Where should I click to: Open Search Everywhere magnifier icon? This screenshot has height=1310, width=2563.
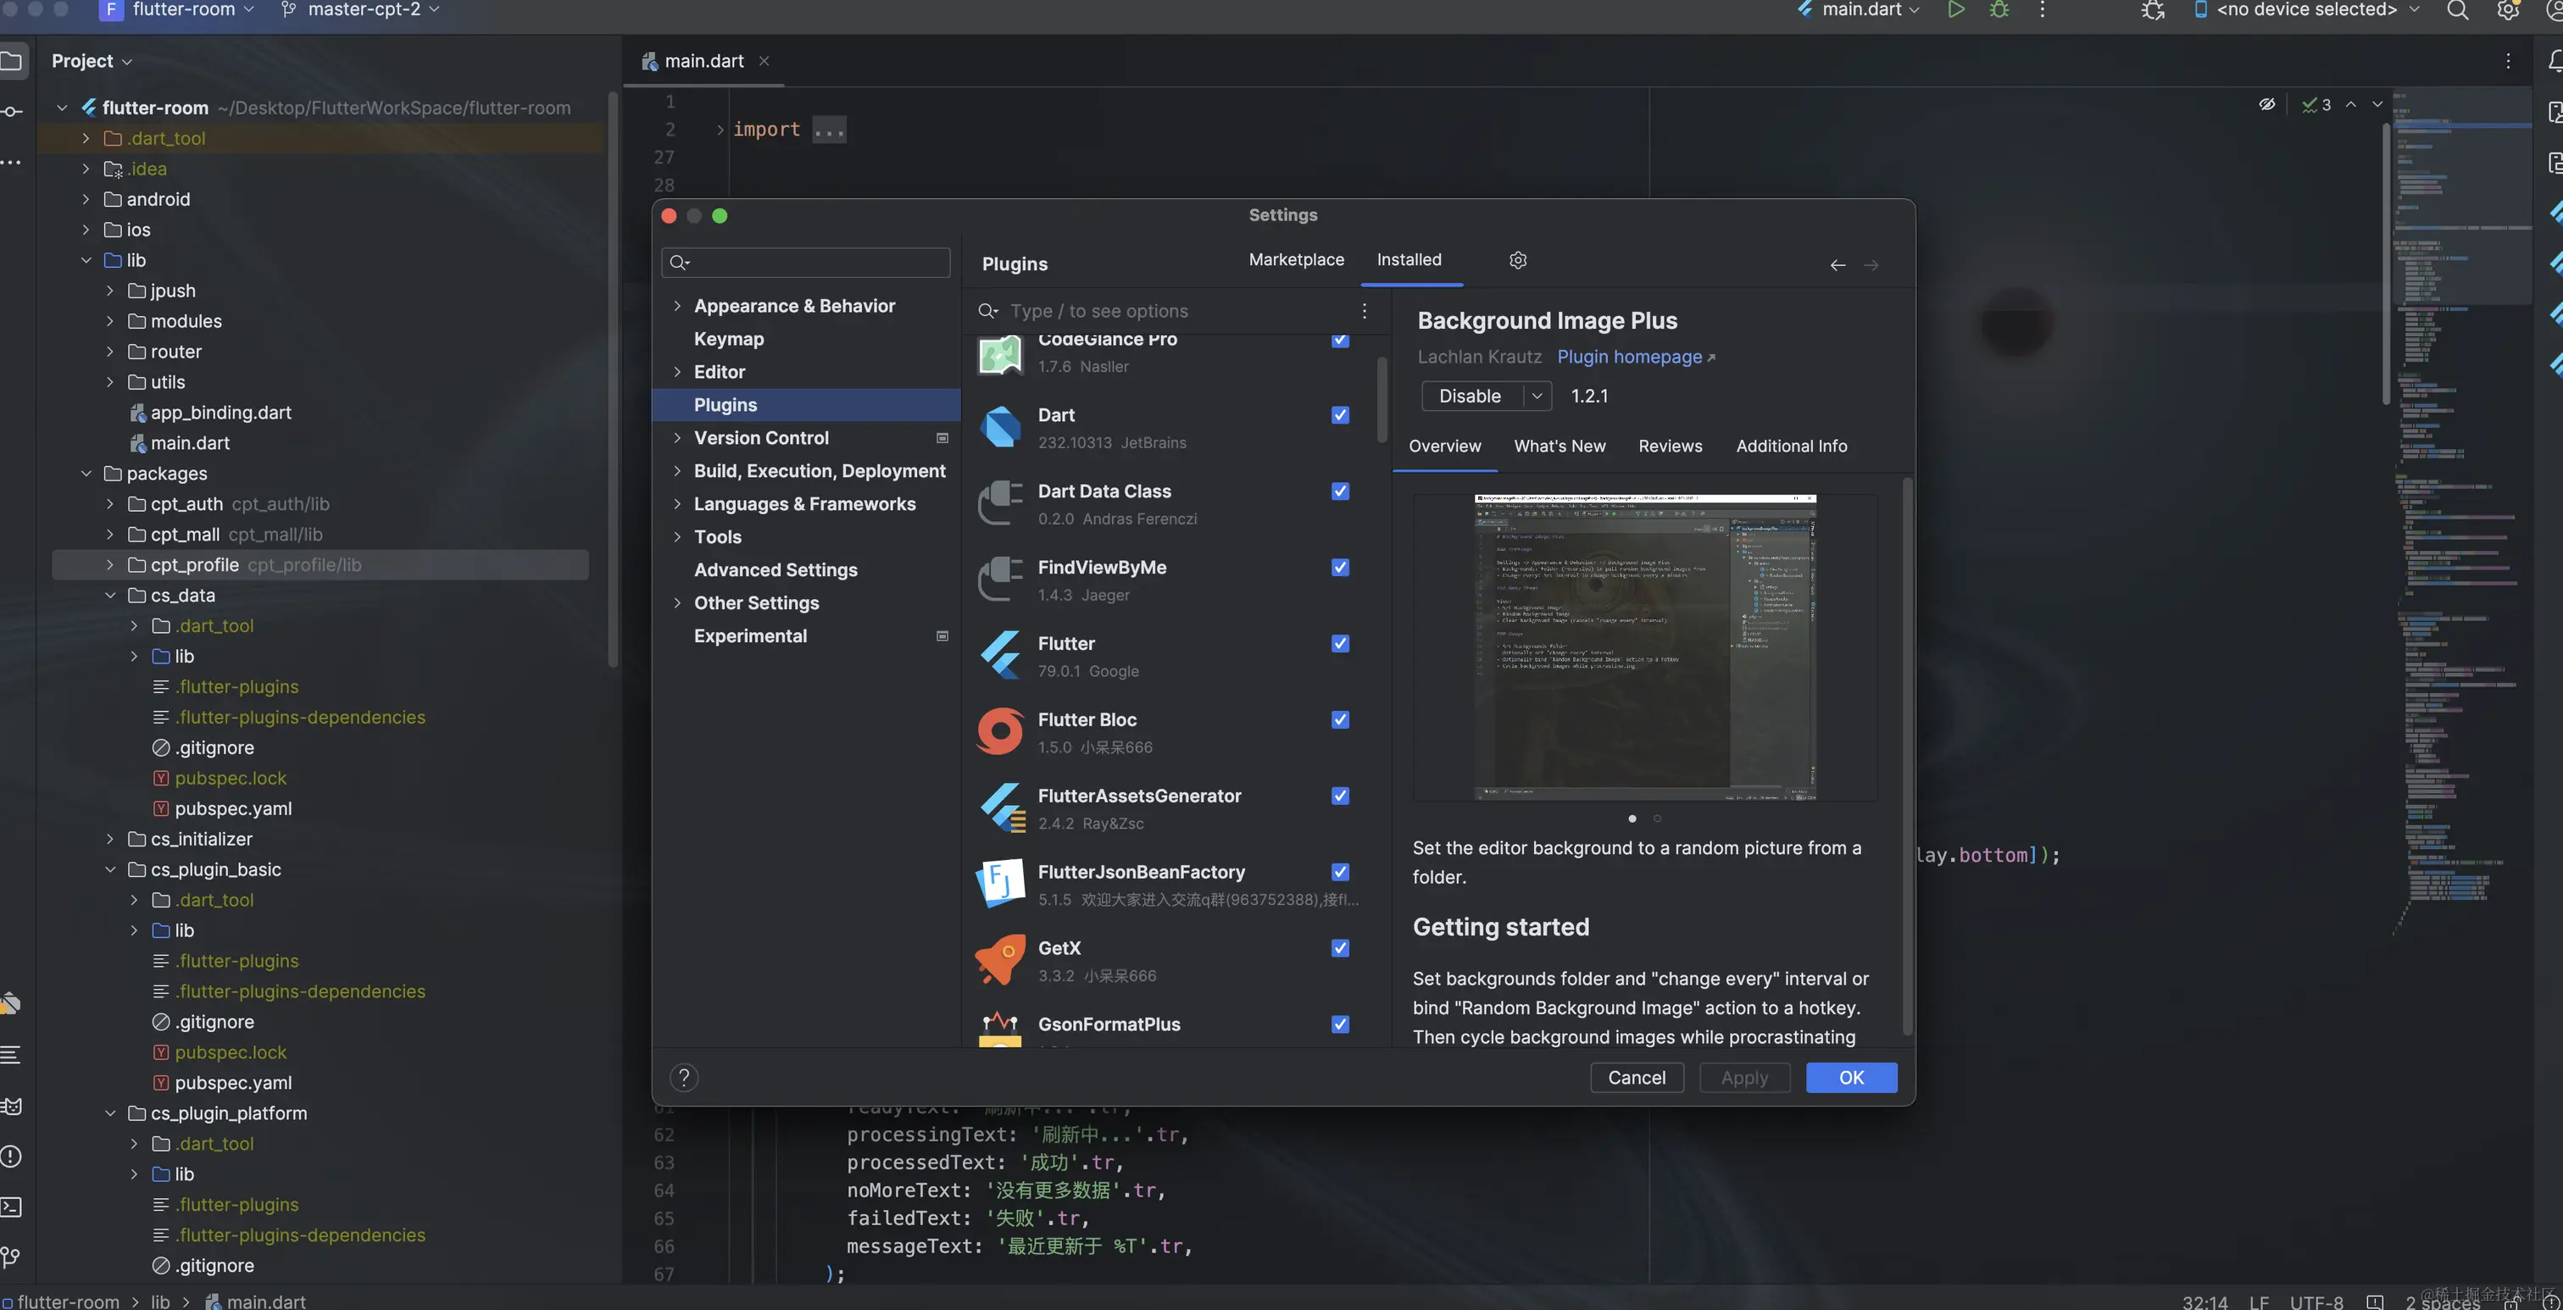coord(2458,11)
